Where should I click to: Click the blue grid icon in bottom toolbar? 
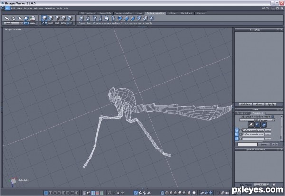(93, 193)
